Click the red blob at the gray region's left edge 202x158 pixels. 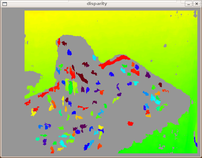click(x=28, y=102)
